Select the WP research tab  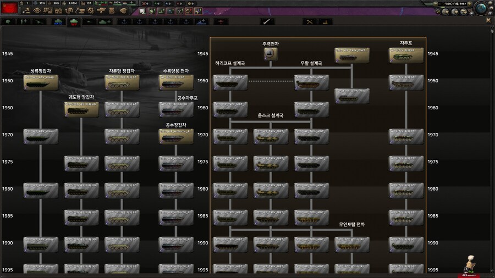(73, 22)
